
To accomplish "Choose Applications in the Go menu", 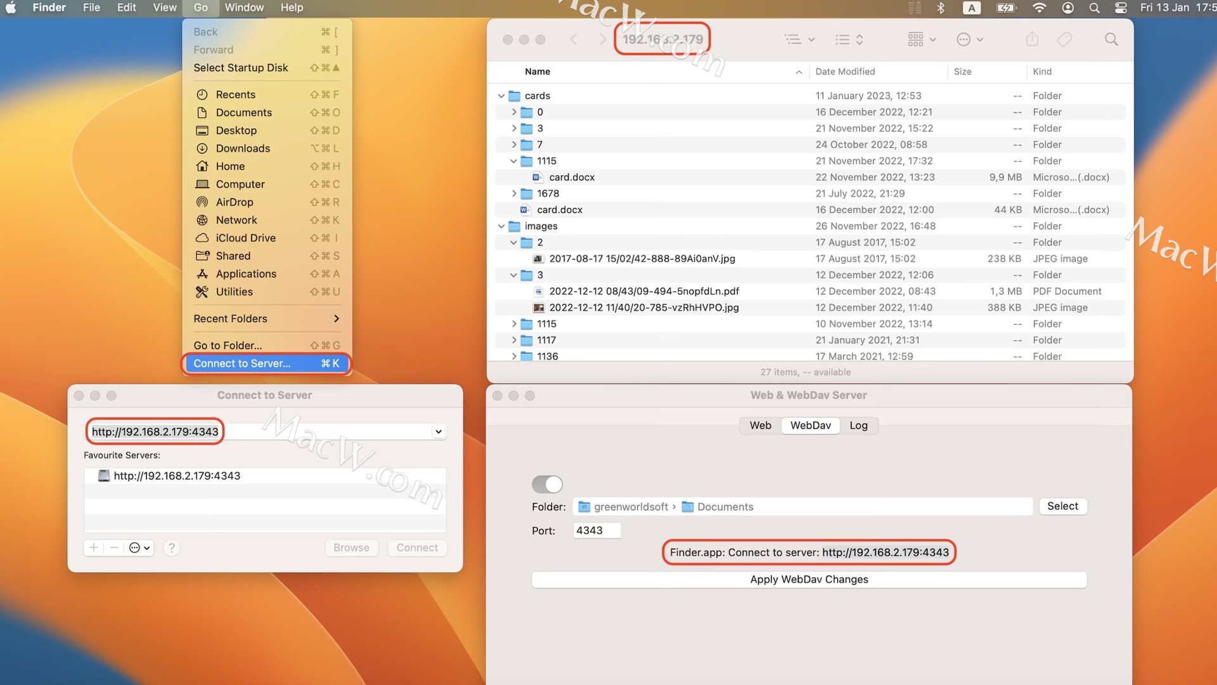I will click(267, 274).
